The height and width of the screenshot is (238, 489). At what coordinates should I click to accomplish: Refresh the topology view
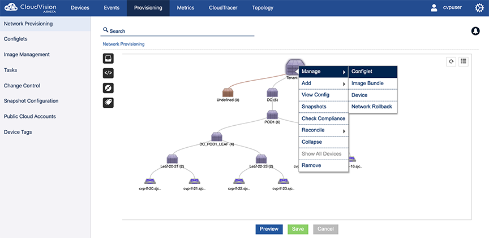(x=451, y=61)
